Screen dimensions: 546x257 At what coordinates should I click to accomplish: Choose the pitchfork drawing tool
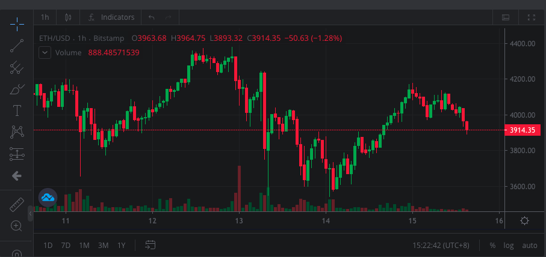tap(17, 67)
